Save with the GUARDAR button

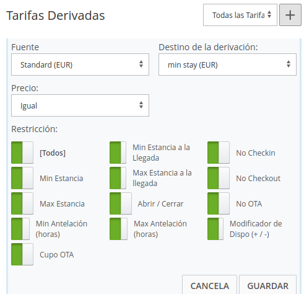point(267,285)
